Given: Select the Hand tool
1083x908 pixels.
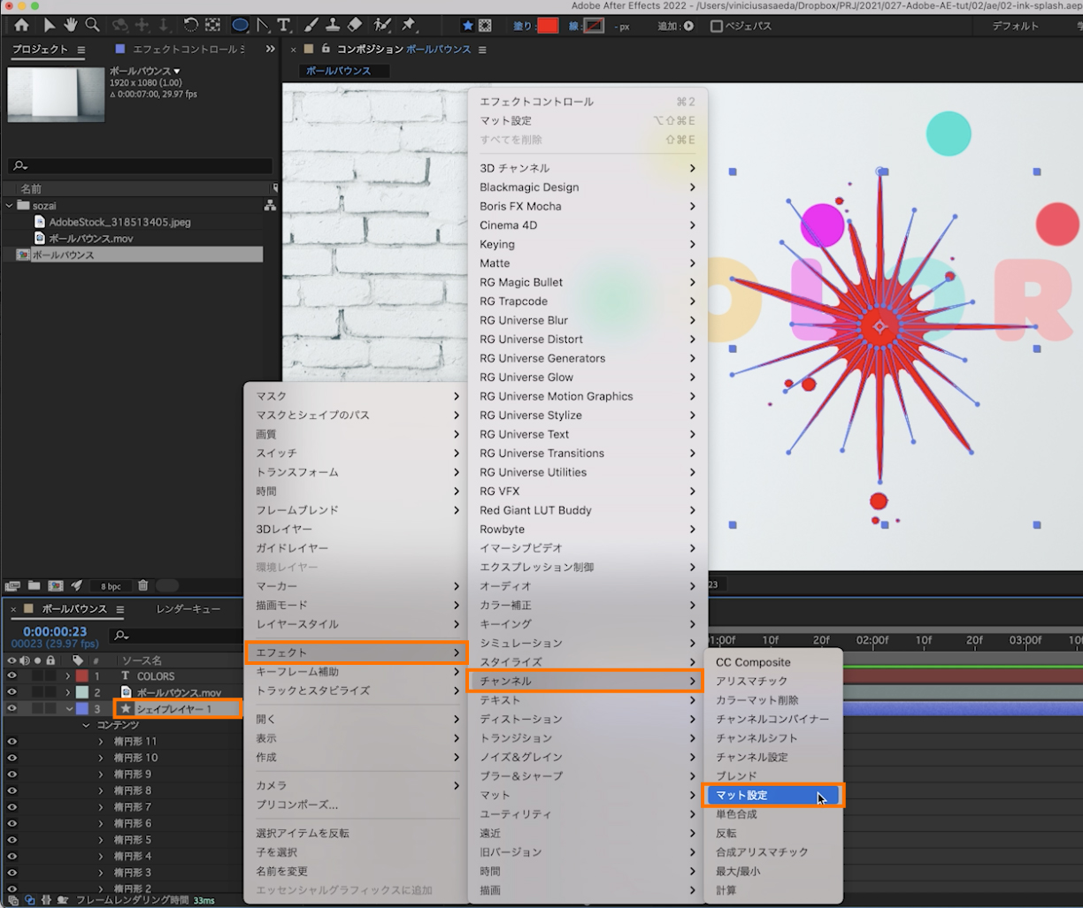Looking at the screenshot, I should click(x=70, y=26).
